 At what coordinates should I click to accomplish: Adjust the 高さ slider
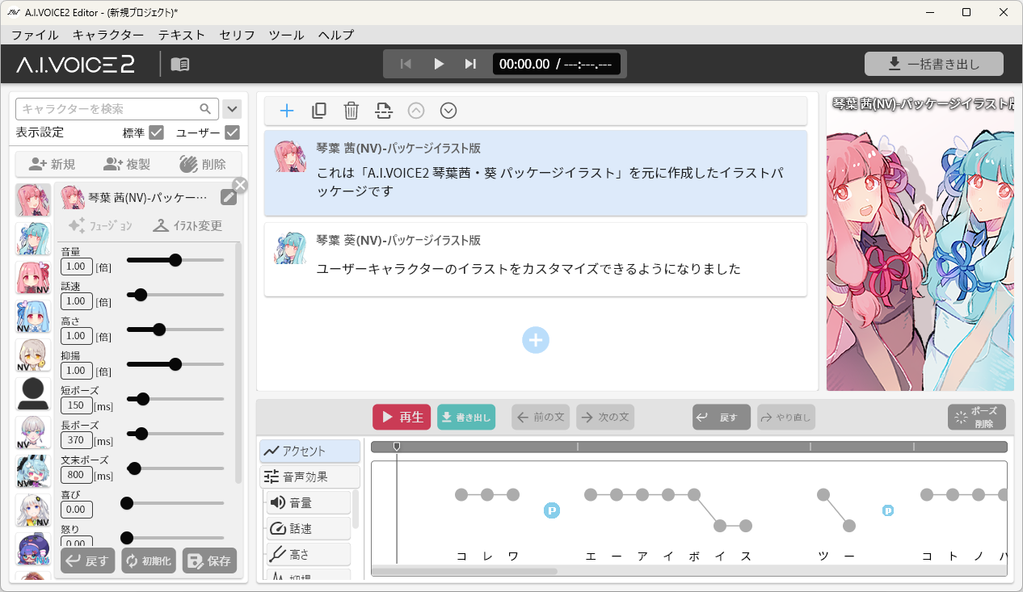[x=175, y=330]
